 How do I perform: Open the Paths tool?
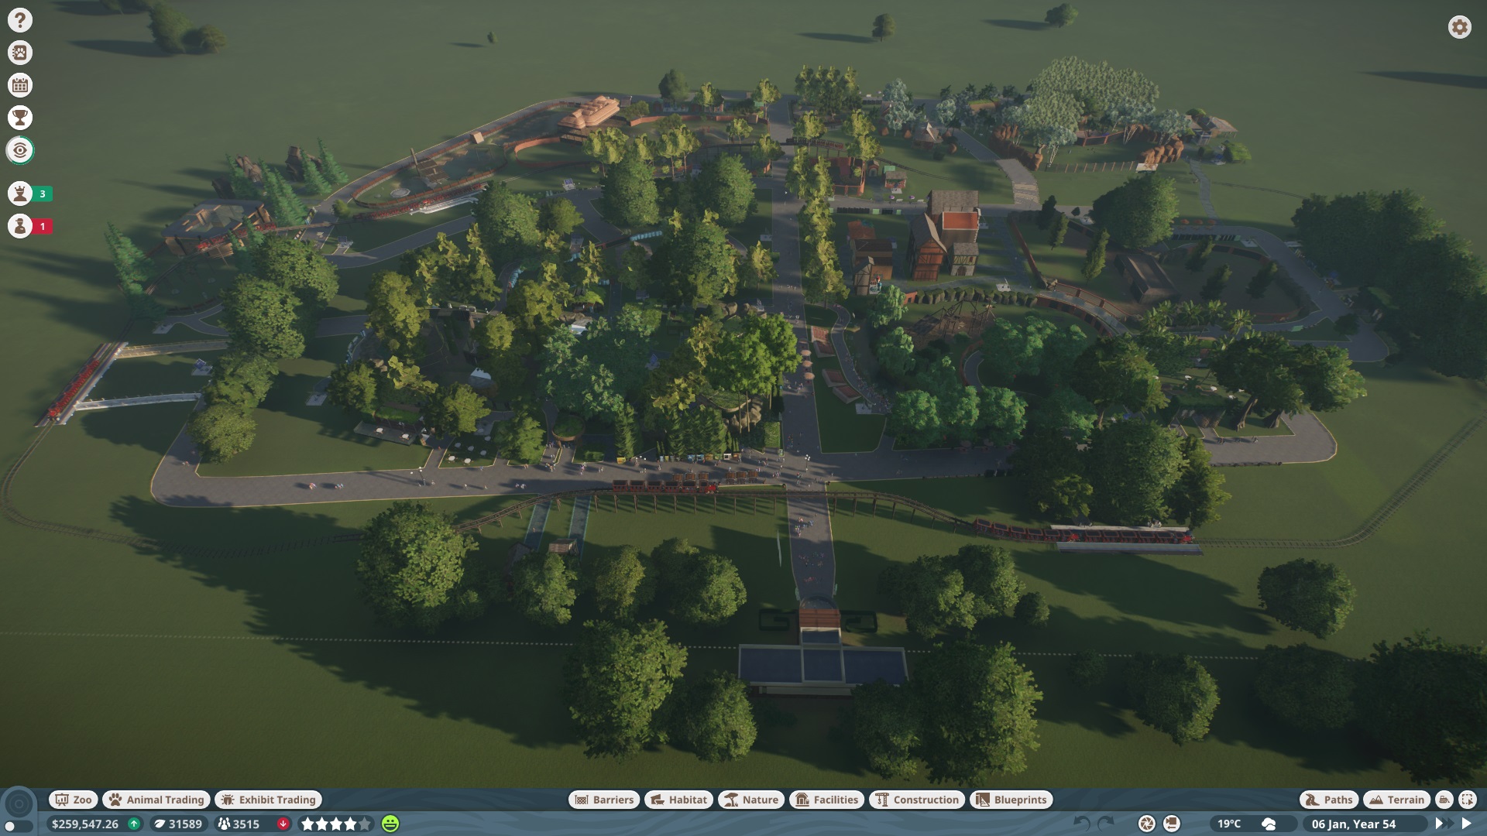click(1329, 800)
